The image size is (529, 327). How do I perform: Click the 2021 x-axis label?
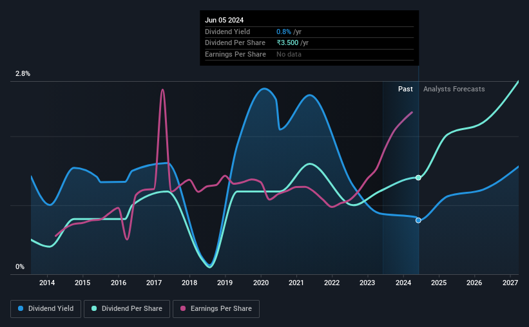(x=296, y=283)
